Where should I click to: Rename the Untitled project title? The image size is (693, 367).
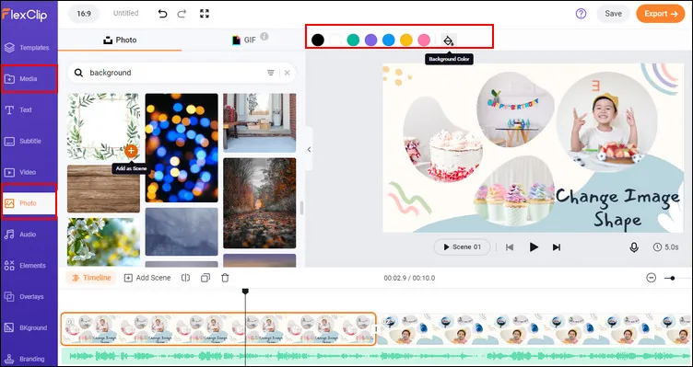coord(126,13)
